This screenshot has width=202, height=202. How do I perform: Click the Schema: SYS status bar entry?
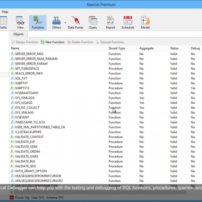tap(55, 198)
